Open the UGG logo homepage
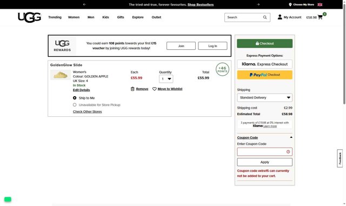This screenshot has height=206, width=346. (x=29, y=17)
